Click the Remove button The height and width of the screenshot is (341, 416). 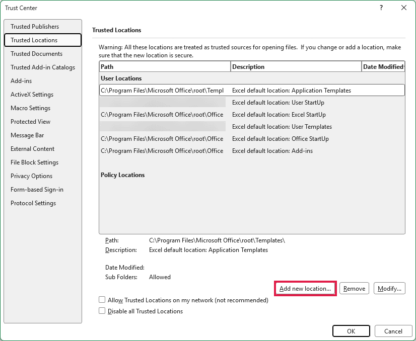tap(354, 289)
